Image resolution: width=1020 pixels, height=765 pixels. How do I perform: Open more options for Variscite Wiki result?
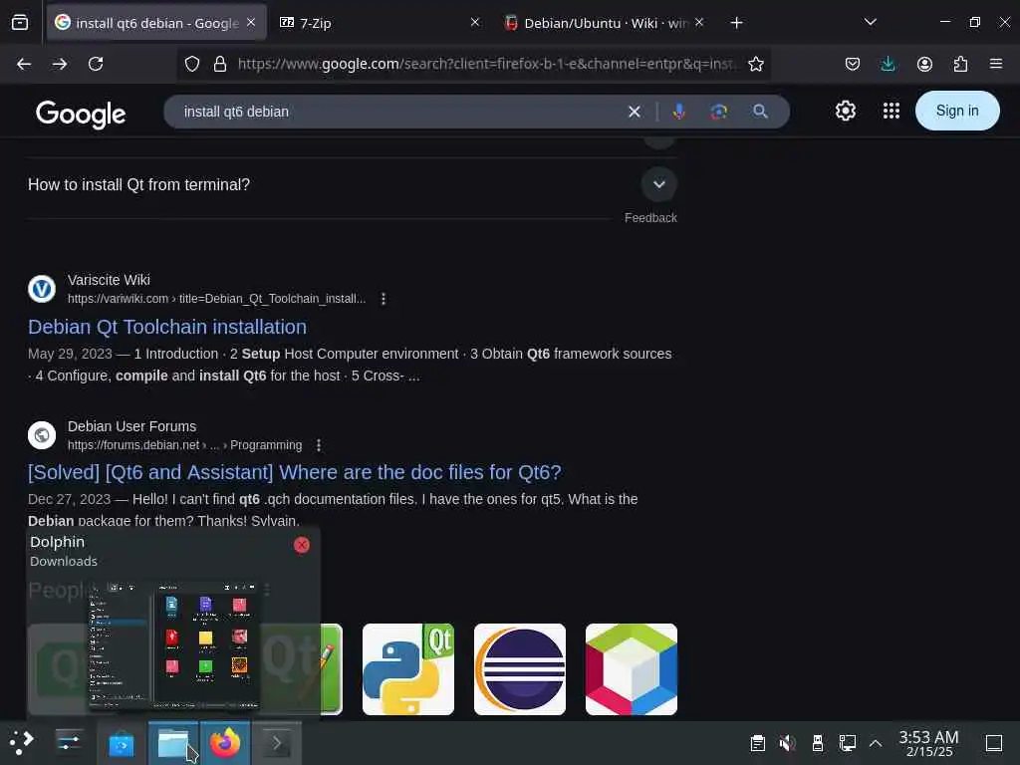coord(383,299)
